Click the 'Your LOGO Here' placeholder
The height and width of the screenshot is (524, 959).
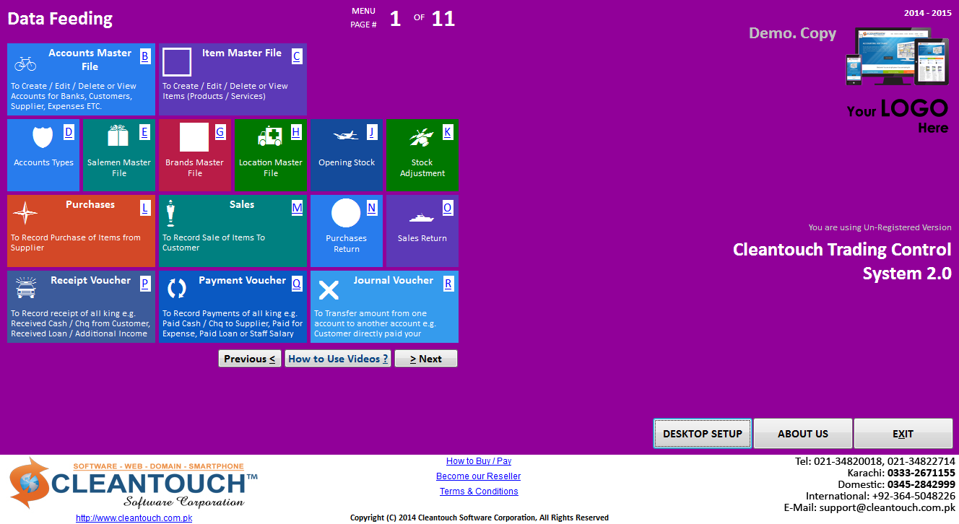click(x=898, y=115)
